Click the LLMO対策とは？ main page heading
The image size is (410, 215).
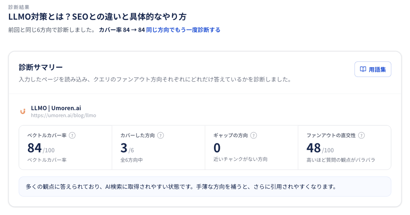pyautogui.click(x=97, y=17)
